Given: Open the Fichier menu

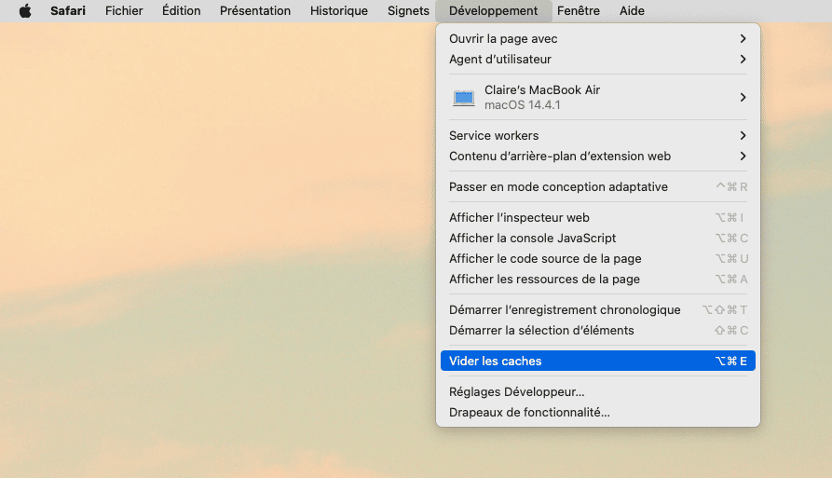Looking at the screenshot, I should [x=124, y=10].
